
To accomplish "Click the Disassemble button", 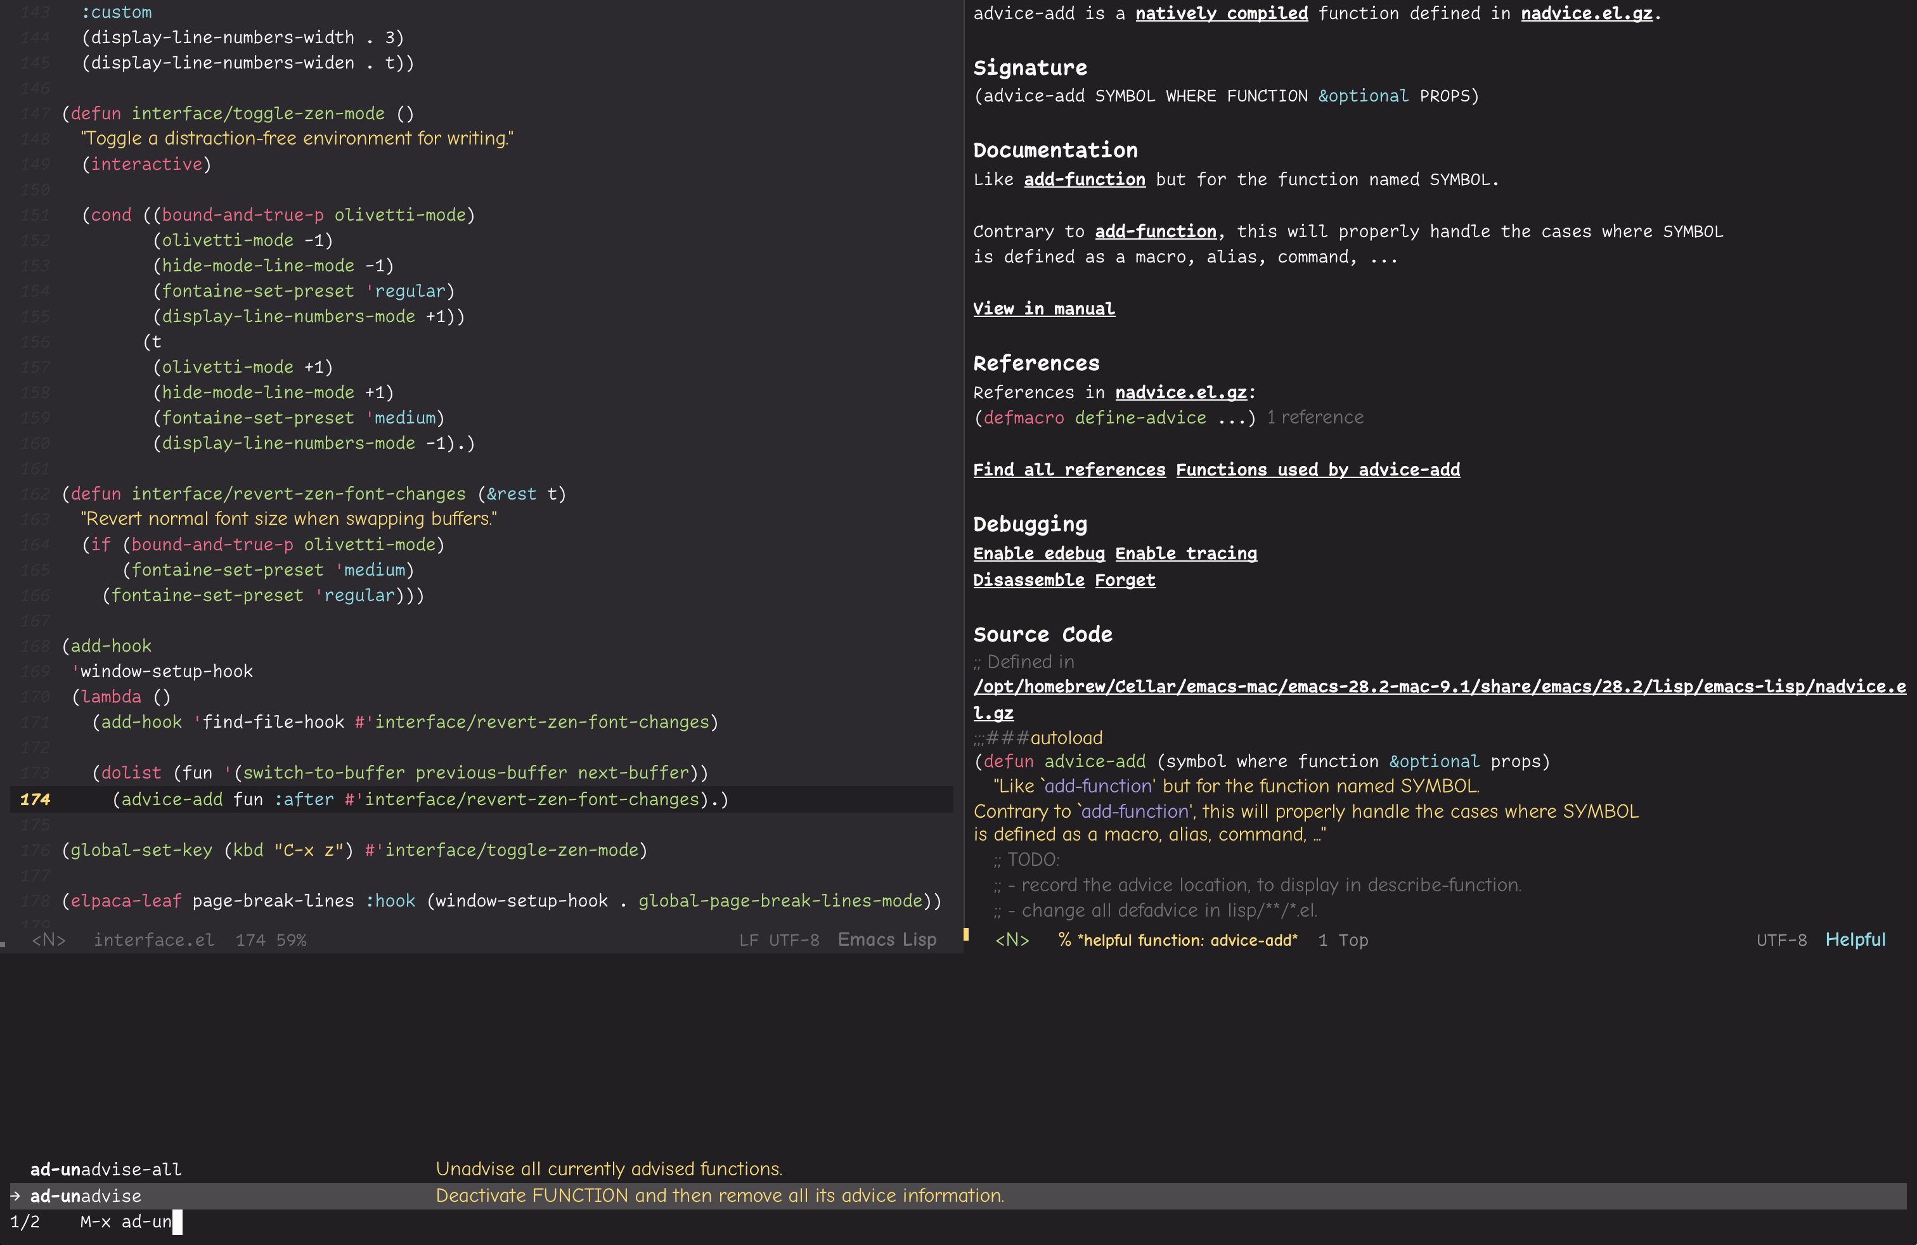I will 1029,580.
